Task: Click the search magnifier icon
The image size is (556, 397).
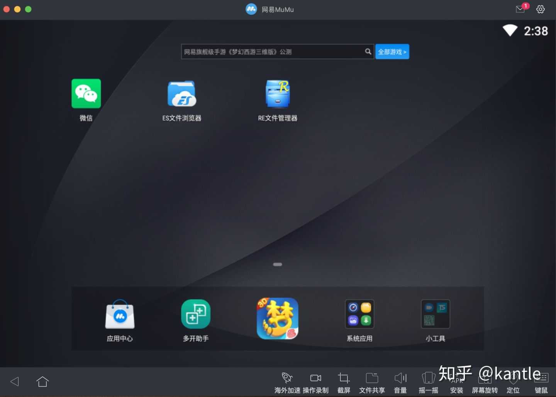Action: click(x=368, y=51)
